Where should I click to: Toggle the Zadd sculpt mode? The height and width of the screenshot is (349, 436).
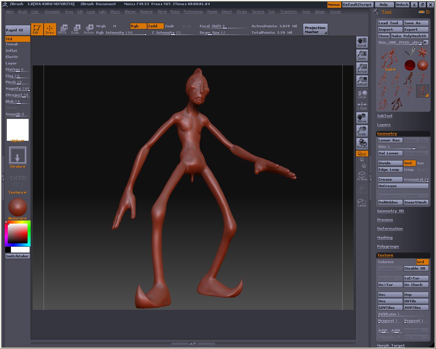tap(155, 26)
